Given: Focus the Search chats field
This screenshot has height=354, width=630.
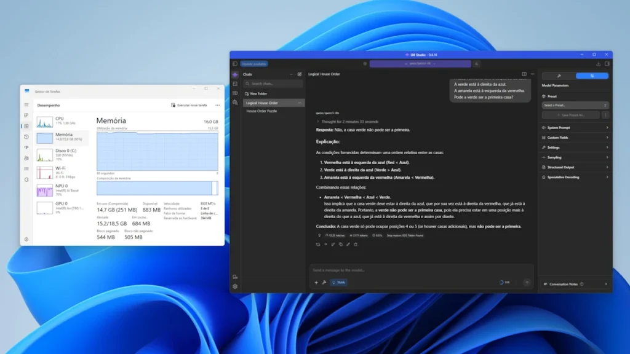Looking at the screenshot, I should [x=273, y=84].
